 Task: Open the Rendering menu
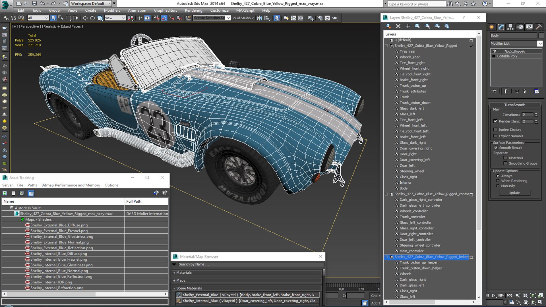(193, 11)
